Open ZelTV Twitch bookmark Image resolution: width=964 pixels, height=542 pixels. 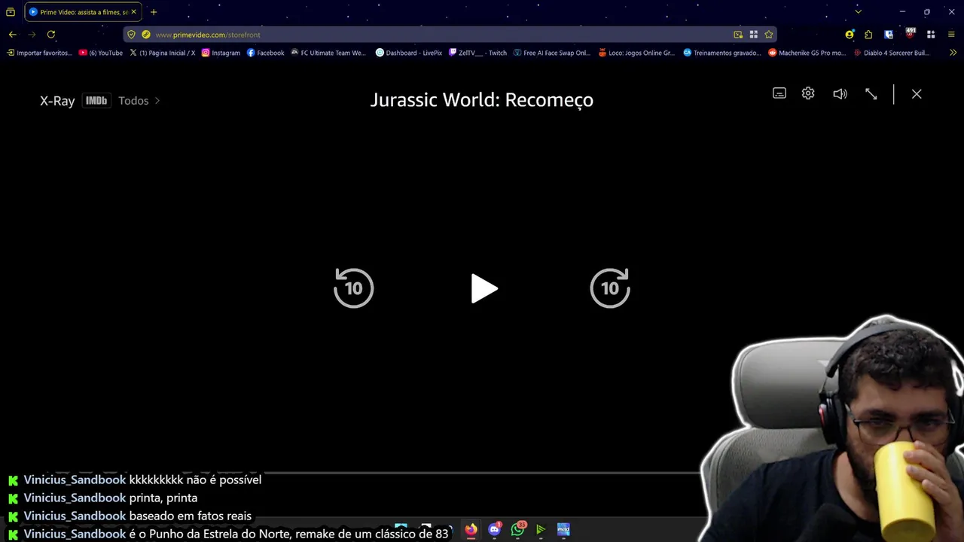tap(477, 53)
